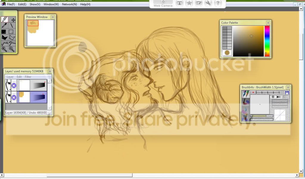Select the straight line tool

click(12, 26)
